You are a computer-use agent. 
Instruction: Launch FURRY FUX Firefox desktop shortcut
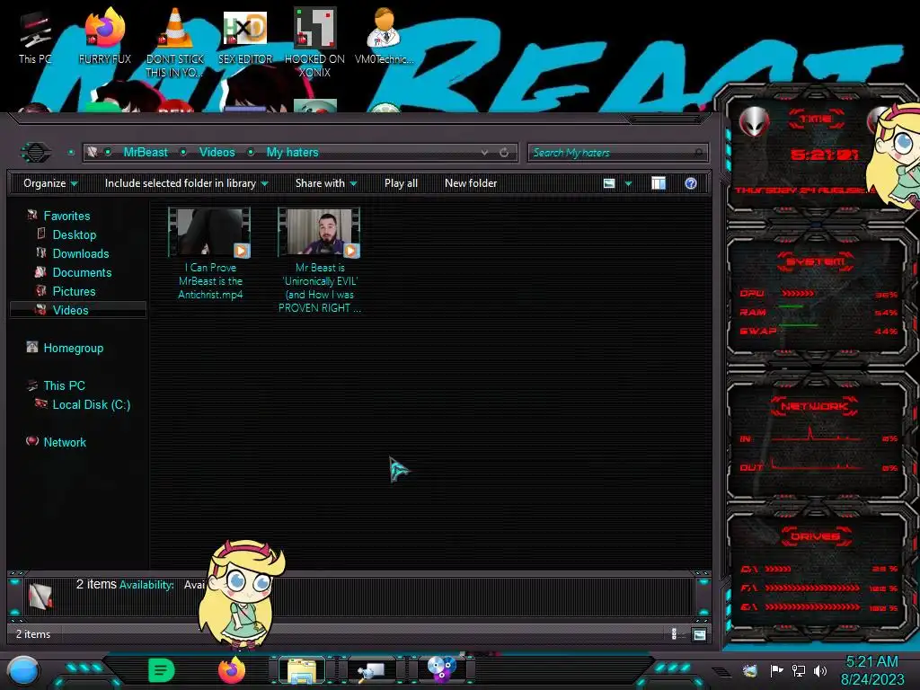click(105, 37)
